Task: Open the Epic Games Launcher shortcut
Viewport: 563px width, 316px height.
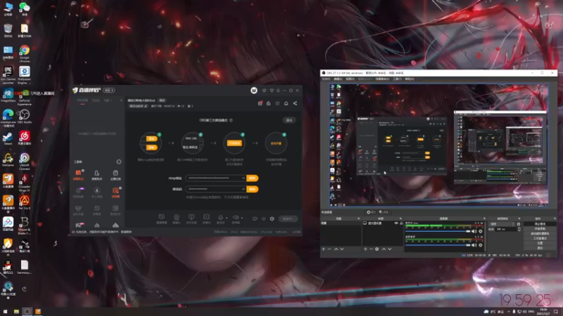Action: click(x=8, y=74)
